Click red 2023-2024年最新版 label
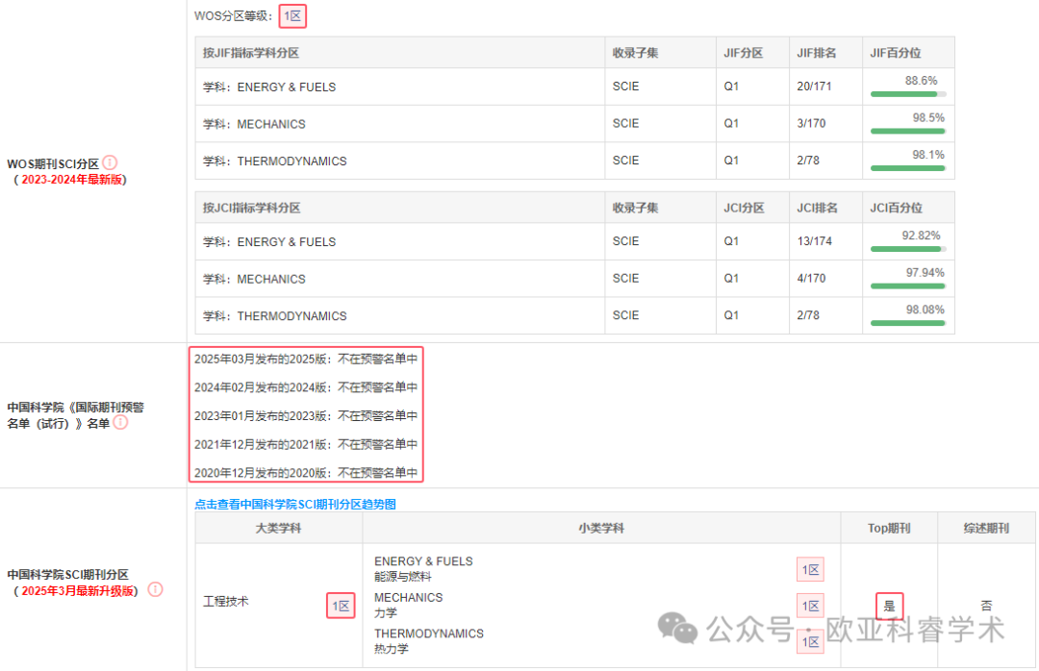This screenshot has width=1039, height=671. pos(72,180)
